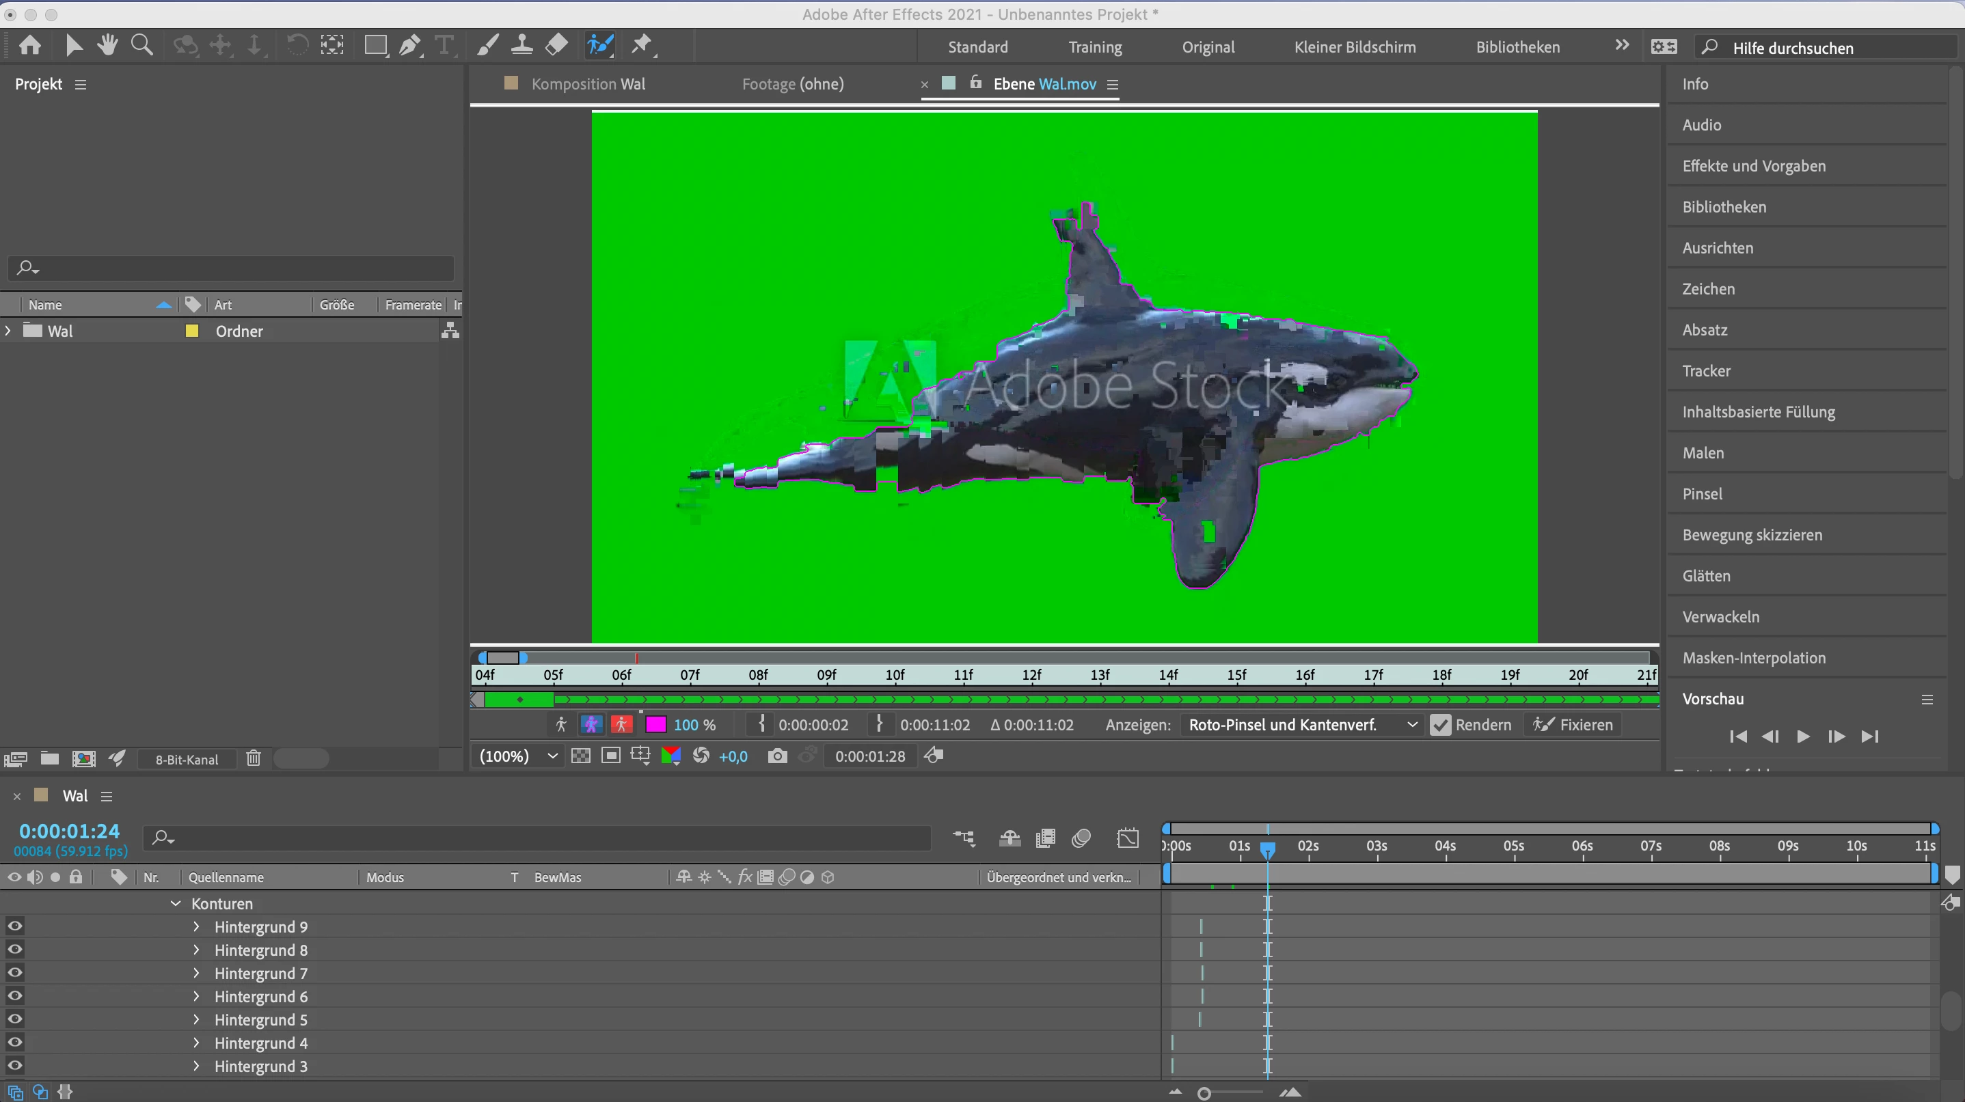Select the Zoom magnifier tool

click(142, 46)
